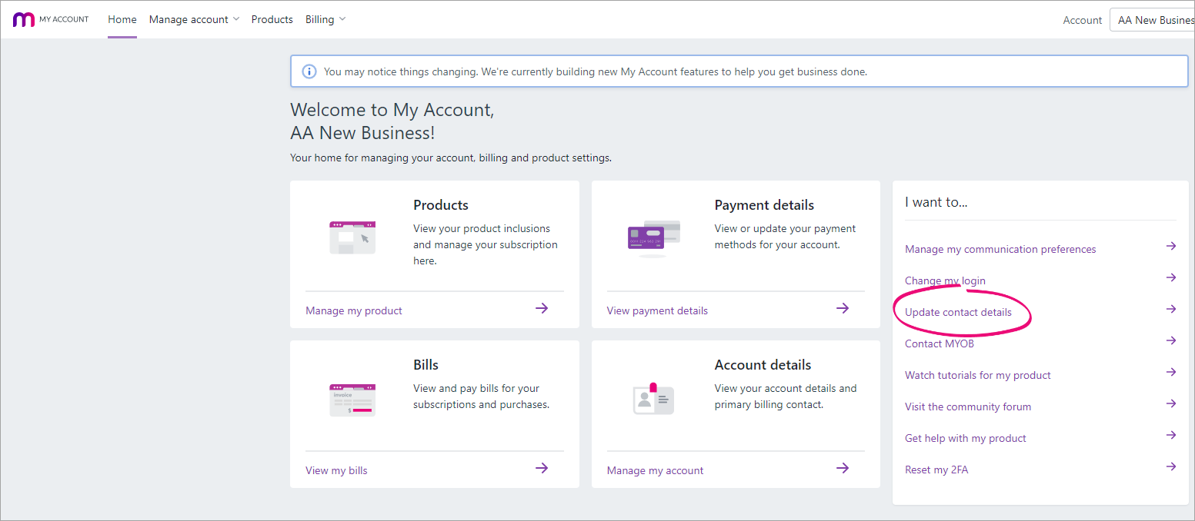Click the arrow icon next to Reset my 2FA
This screenshot has width=1195, height=521.
[x=1170, y=466]
